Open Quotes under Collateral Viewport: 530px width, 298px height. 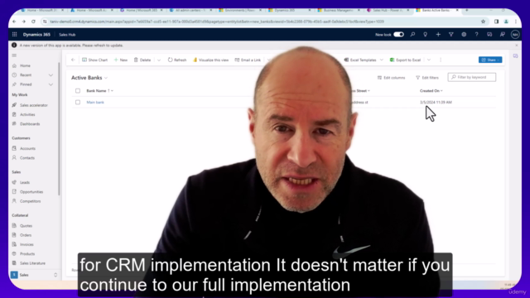point(26,226)
